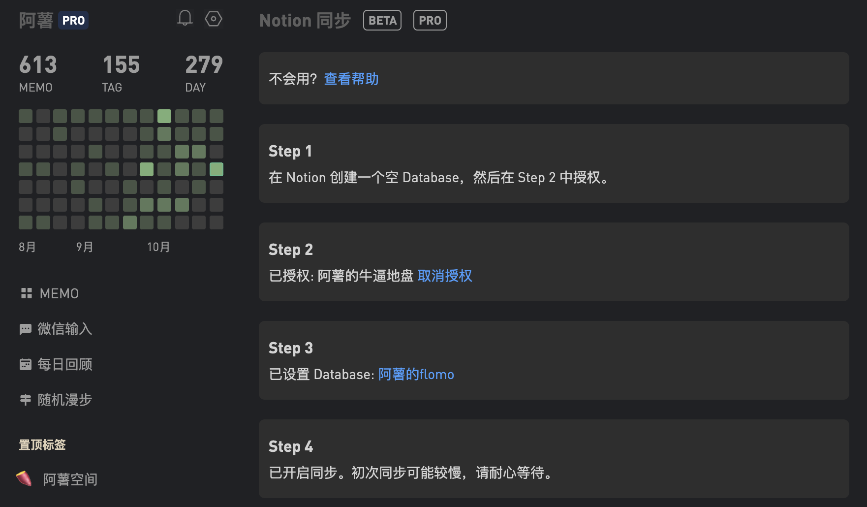Click the 每日回顾 calendar icon
867x507 pixels.
coord(26,365)
